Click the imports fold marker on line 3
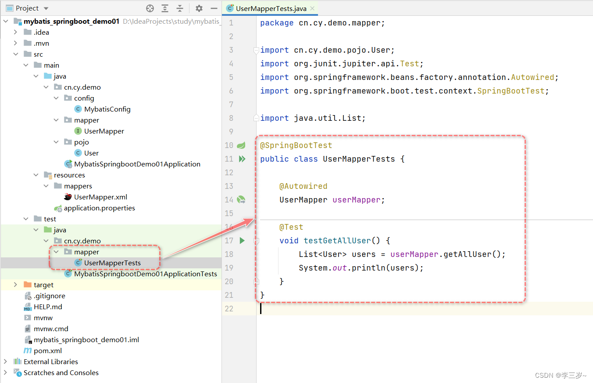This screenshot has height=383, width=593. 257,50
